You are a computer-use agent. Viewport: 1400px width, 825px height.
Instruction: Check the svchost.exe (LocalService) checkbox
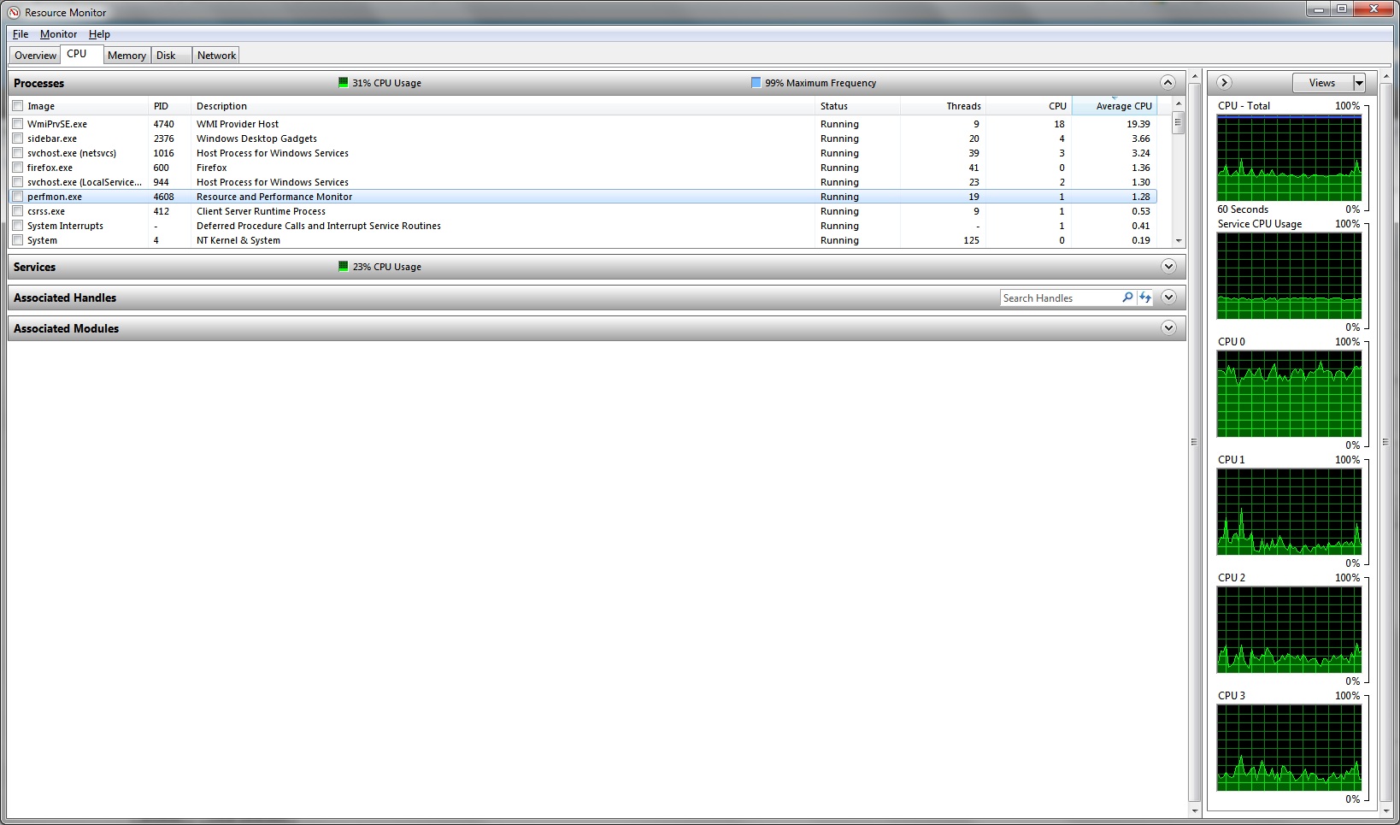point(17,182)
